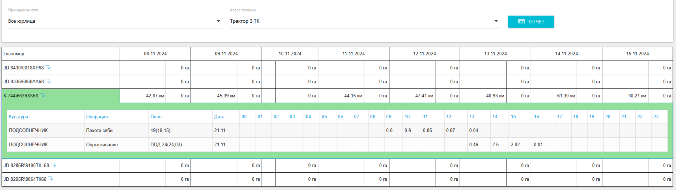Click the 15.11.2024 date header
The image size is (676, 190).
[637, 54]
